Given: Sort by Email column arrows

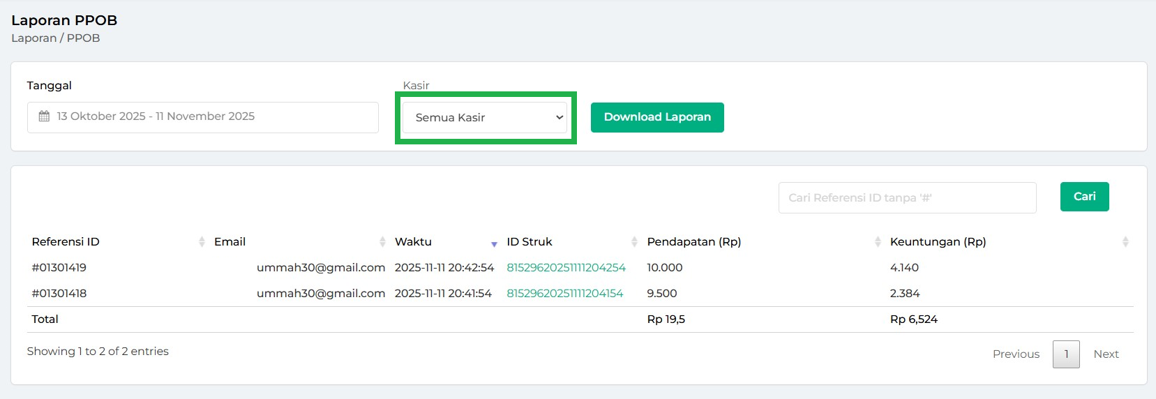Looking at the screenshot, I should coord(382,242).
